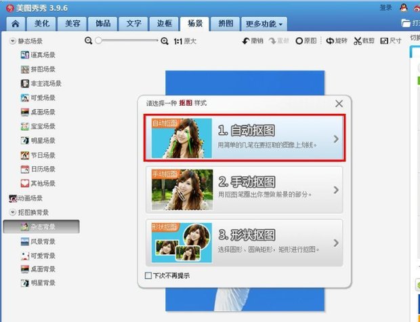Click the arrow on 手动抠图 row
Viewport: 420px width, 322px height.
click(x=336, y=190)
